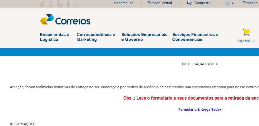This screenshot has height=126, width=259.
Task: Select the NOTIFICAÇÃO SEDEX heading text
Action: (200, 64)
